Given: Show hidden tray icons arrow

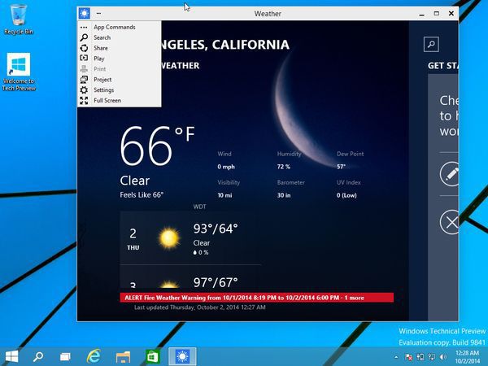Looking at the screenshot, I should pos(396,357).
